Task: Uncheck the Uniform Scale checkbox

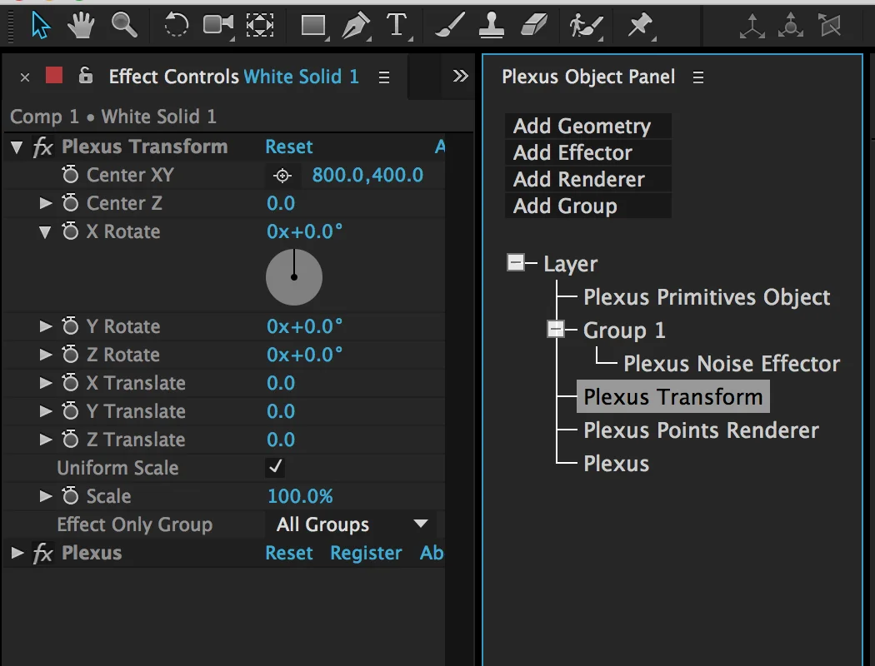Action: 275,468
